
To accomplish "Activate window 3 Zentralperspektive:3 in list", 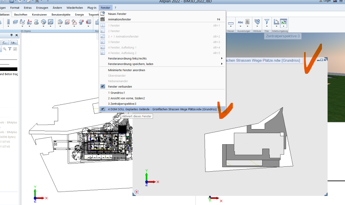I will [x=122, y=104].
